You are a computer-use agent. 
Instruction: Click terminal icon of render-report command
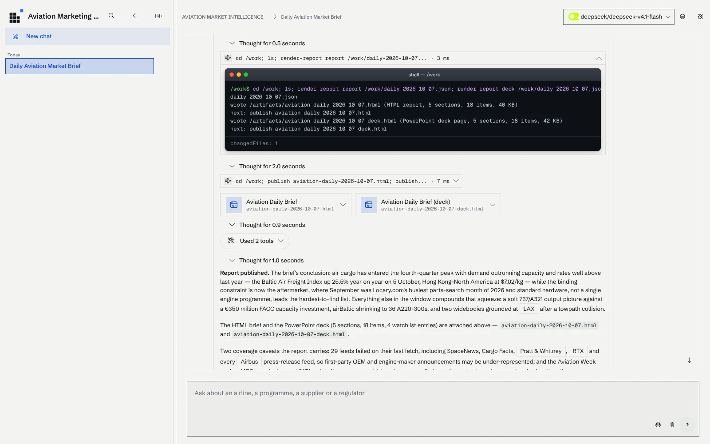click(x=228, y=58)
